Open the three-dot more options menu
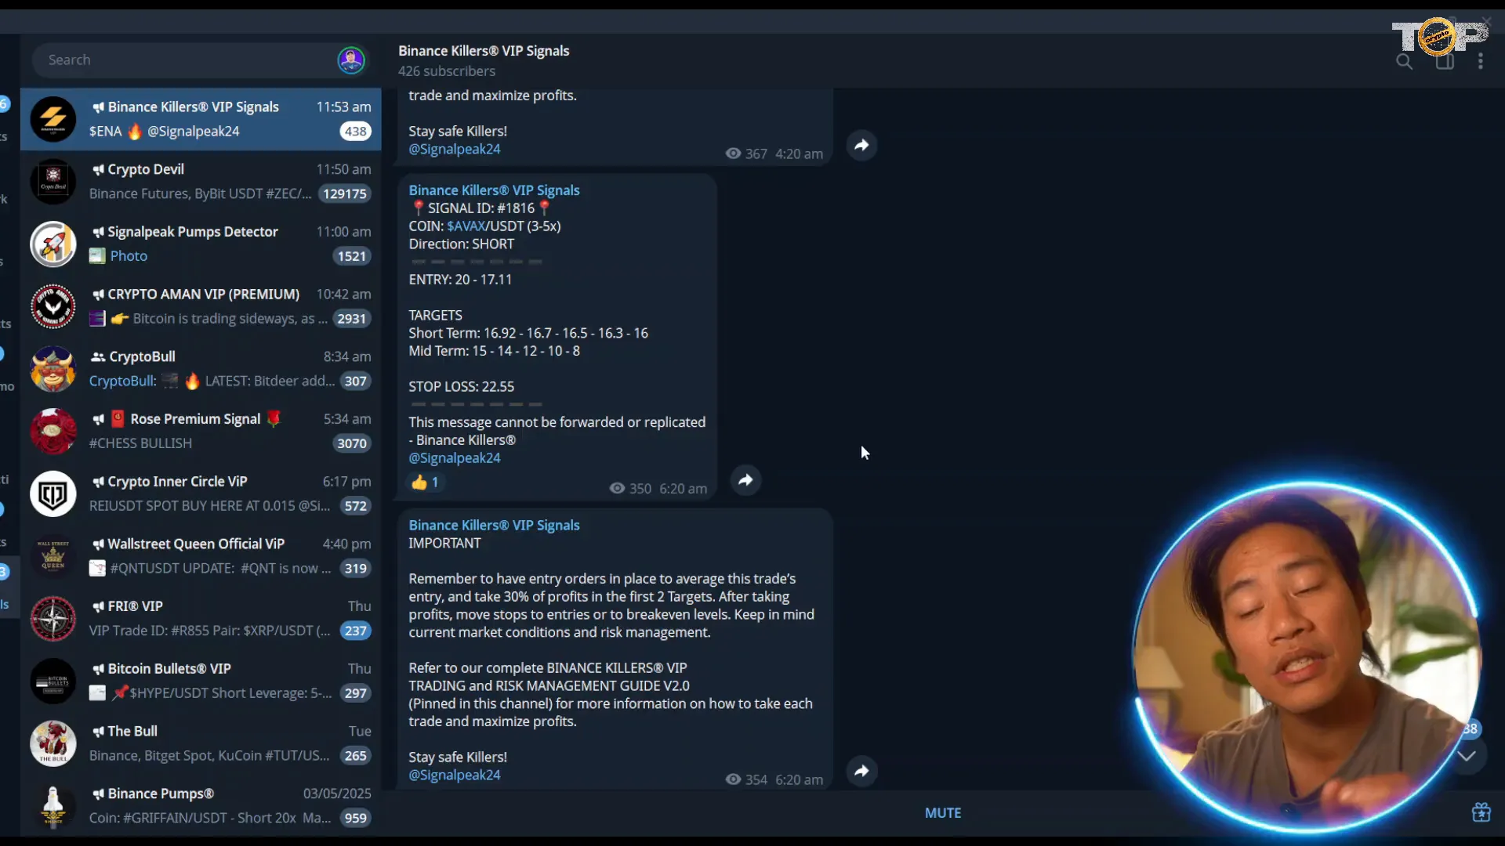 click(x=1481, y=61)
